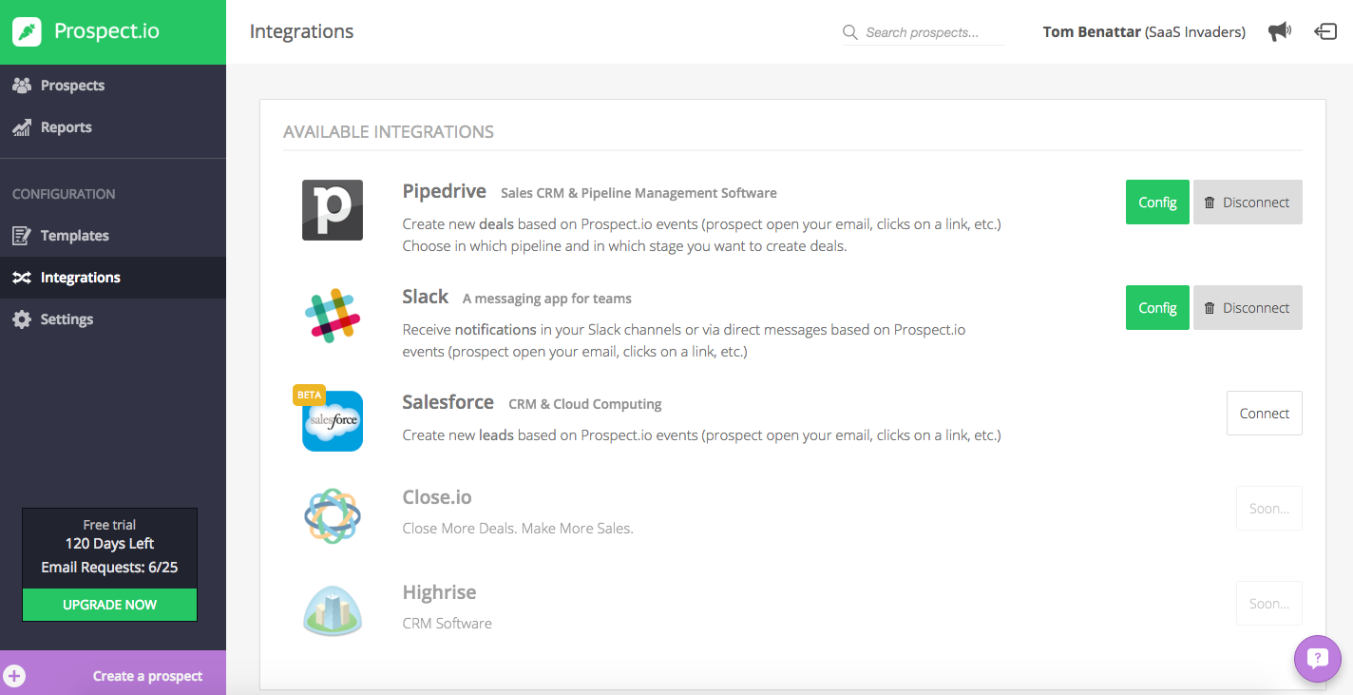Viewport: 1353px width, 695px height.
Task: Click the Soon button for Highrise
Action: [x=1269, y=604]
